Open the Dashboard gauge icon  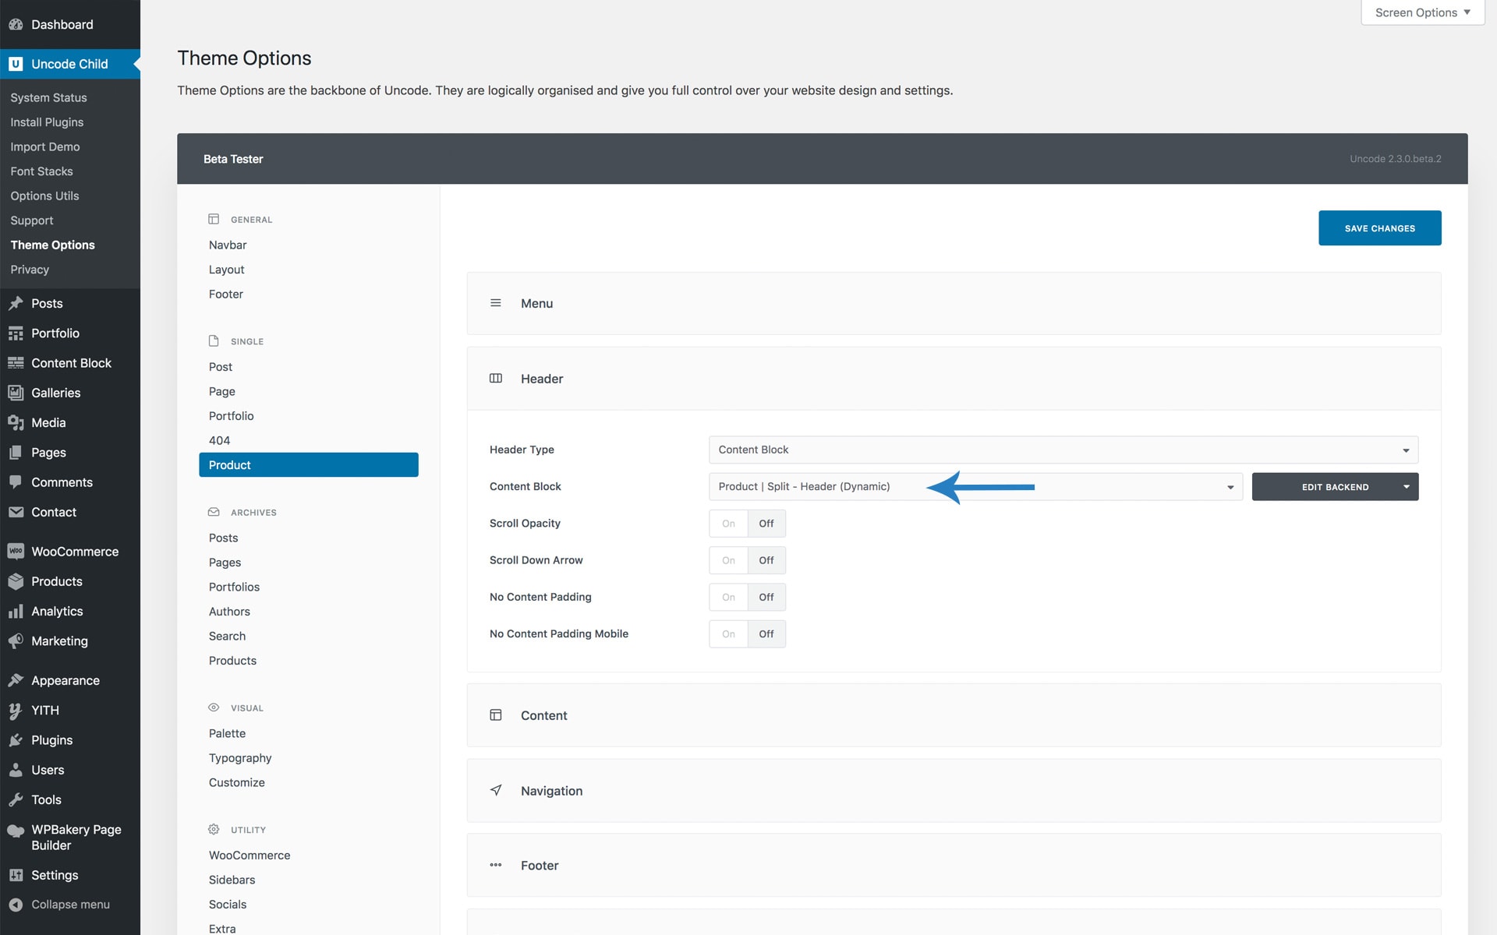click(16, 24)
